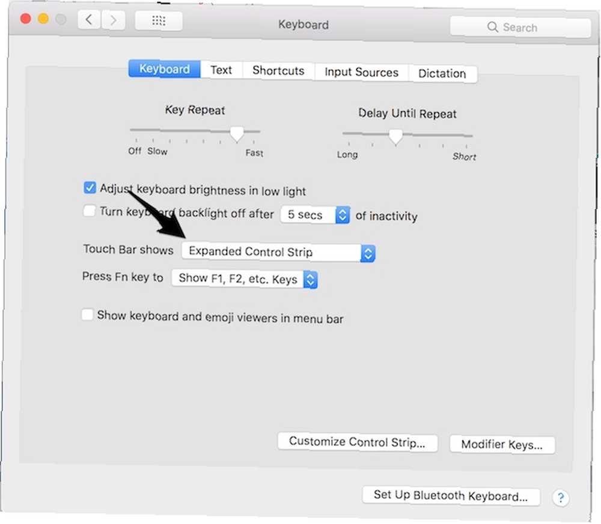This screenshot has width=601, height=524.
Task: Click the Delay Until Repeat slider thumb
Action: point(395,137)
